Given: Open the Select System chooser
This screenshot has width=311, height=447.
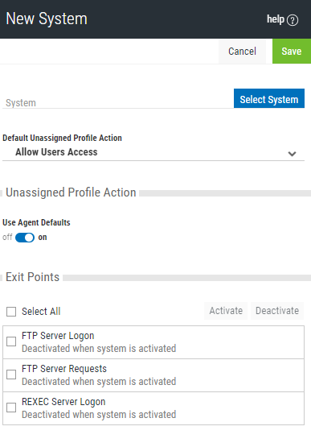Looking at the screenshot, I should click(269, 98).
